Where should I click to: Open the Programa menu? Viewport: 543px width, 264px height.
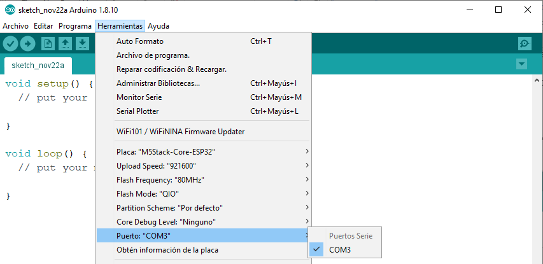click(x=75, y=26)
